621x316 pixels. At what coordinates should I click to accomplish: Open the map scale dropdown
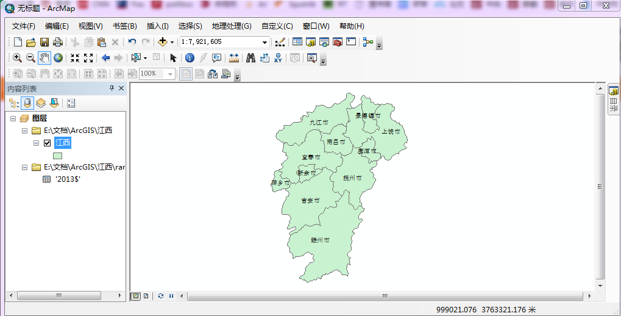264,42
